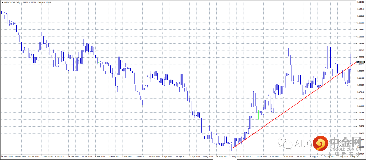Click the date label 24 Mar 2021
Screen dimensions: 366x160
[155, 157]
